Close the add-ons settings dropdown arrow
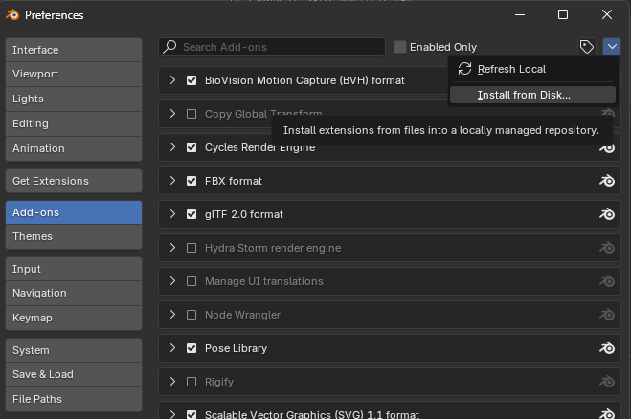The height and width of the screenshot is (419, 631). (612, 47)
